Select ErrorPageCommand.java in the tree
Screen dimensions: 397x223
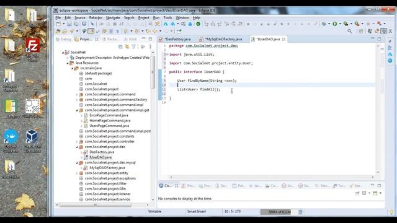click(109, 115)
